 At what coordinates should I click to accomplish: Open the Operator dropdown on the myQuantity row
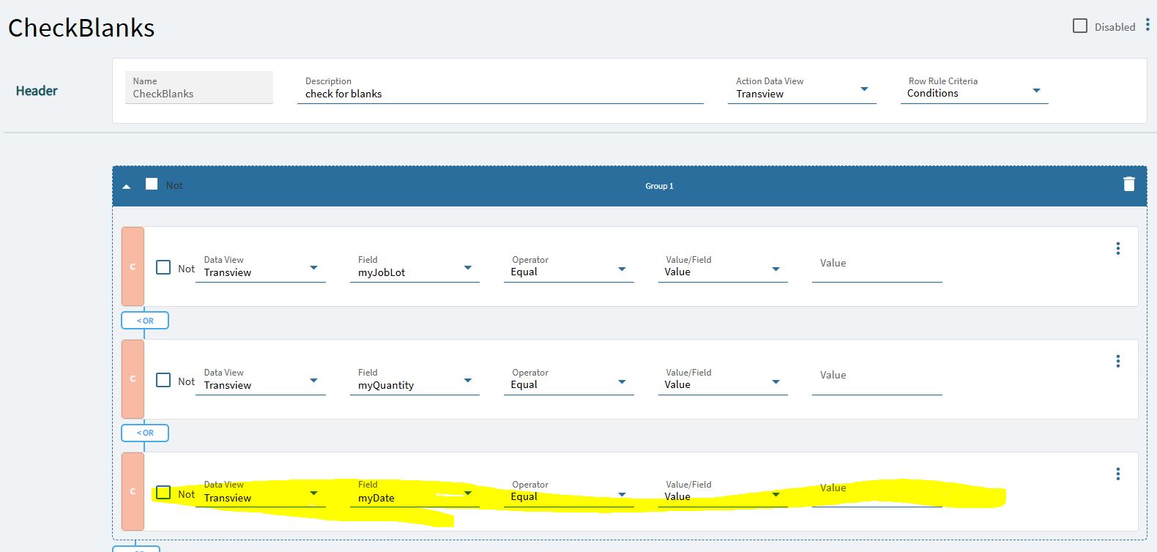[568, 380]
